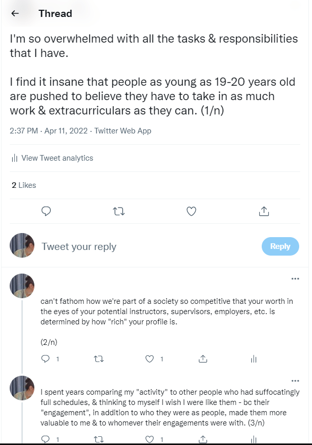Open more options on the (2/n) tweet
Screen dimensions: 312x445
(295, 279)
